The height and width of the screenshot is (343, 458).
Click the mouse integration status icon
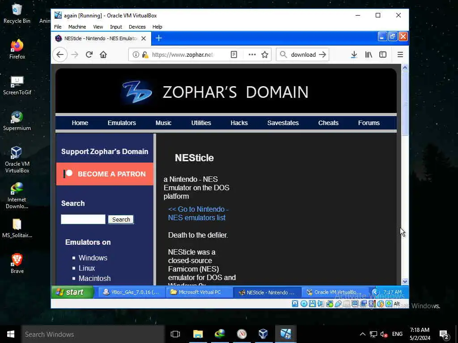tap(381, 304)
